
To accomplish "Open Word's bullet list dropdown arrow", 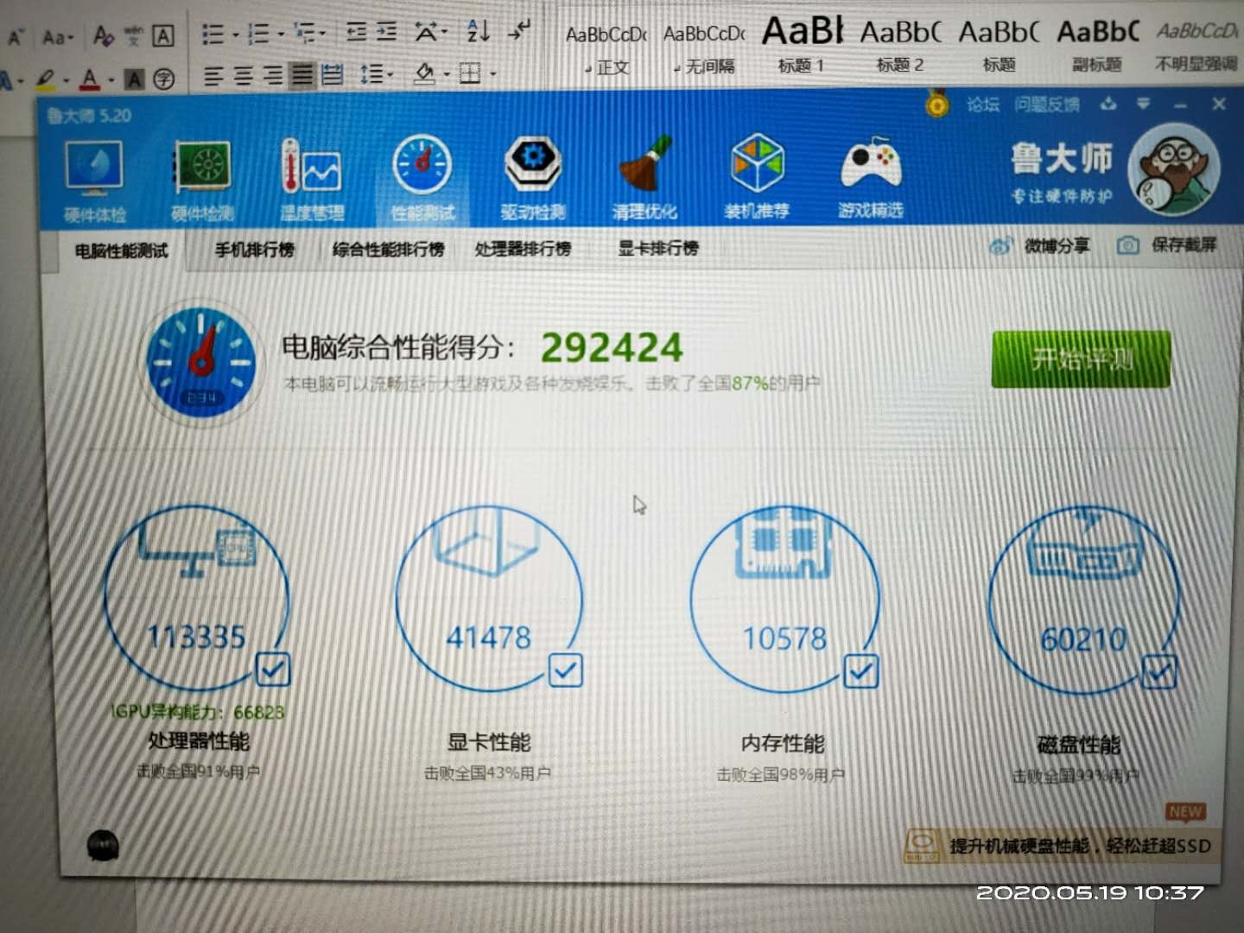I will pos(234,35).
